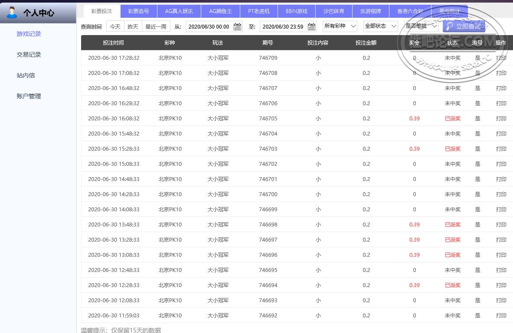Click the 彩种 column header

(x=170, y=43)
